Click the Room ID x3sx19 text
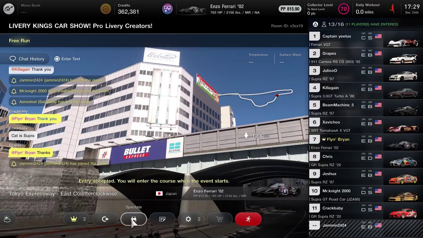 (x=287, y=26)
